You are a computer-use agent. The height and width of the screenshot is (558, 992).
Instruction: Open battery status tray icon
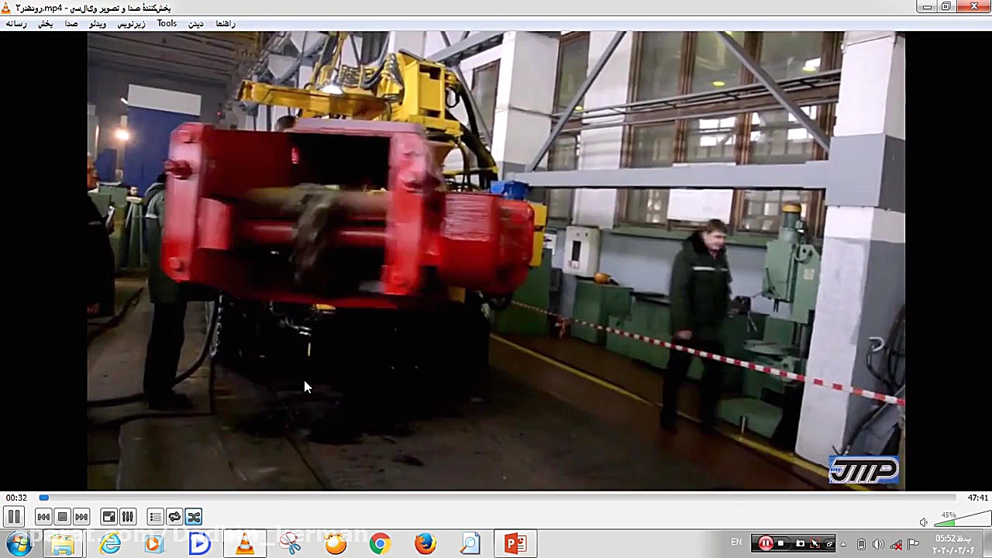[861, 544]
